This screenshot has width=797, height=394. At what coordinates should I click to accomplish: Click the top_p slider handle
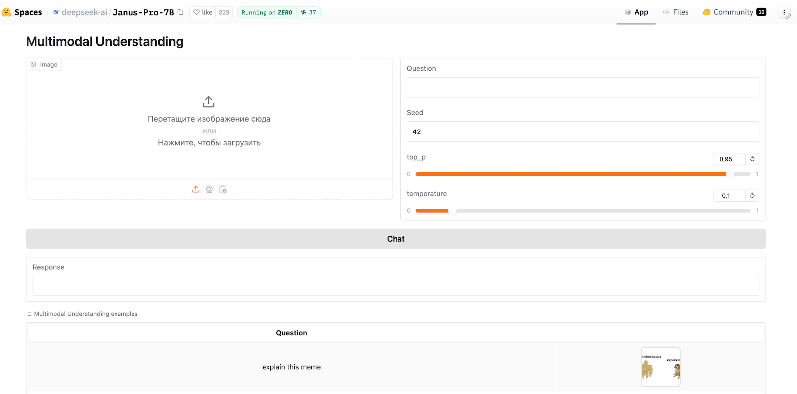[730, 174]
